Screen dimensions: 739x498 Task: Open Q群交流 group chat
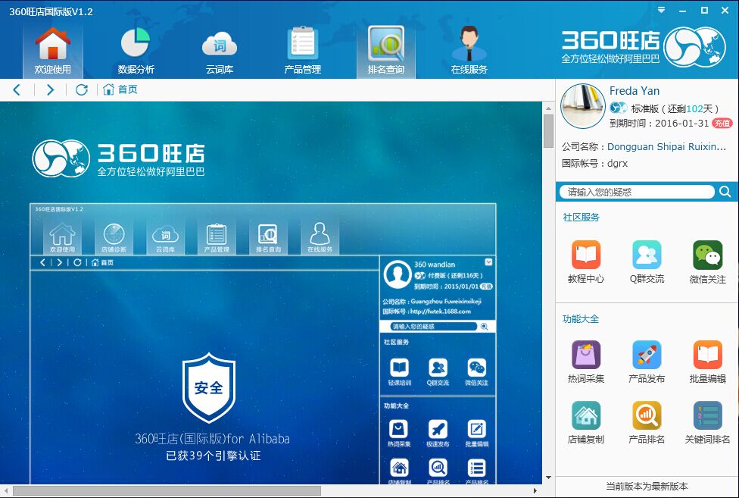pos(647,262)
